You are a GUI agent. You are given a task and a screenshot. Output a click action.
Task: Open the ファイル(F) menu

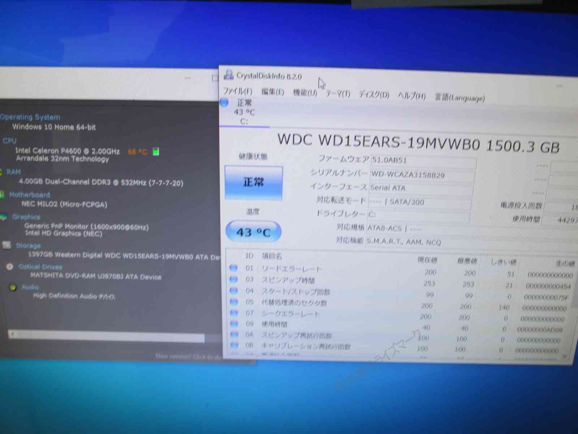tap(237, 91)
